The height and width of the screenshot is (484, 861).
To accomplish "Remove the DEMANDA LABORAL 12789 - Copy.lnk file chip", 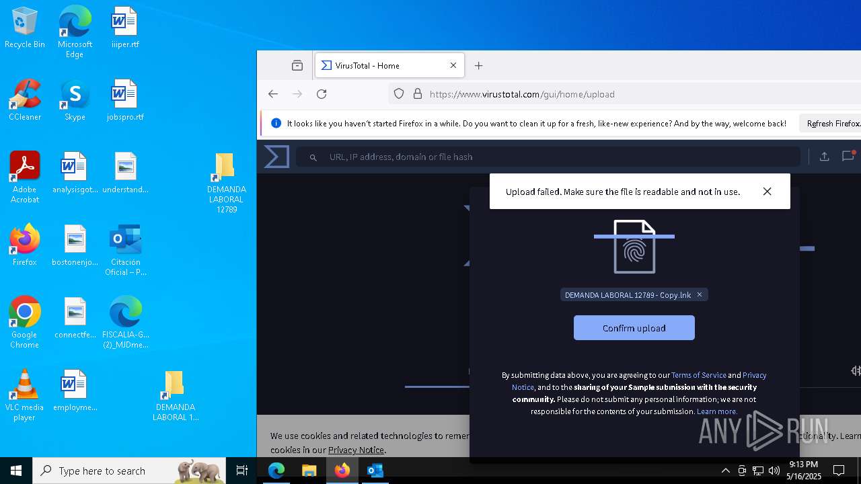I will click(x=700, y=295).
